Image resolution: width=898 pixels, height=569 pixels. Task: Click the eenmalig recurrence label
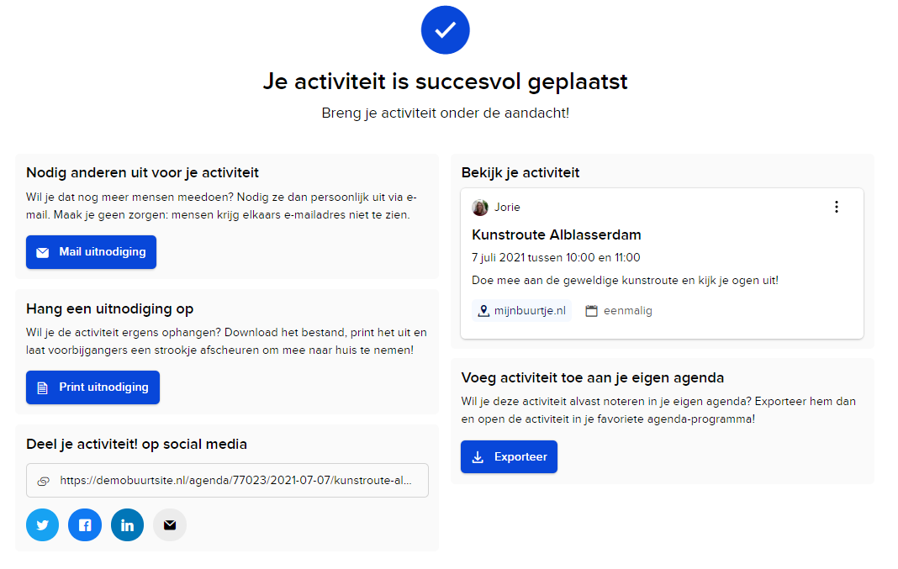627,311
